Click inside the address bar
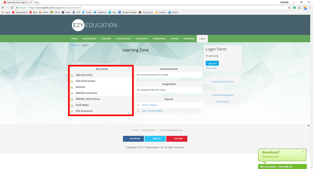 pyautogui.click(x=107, y=7)
